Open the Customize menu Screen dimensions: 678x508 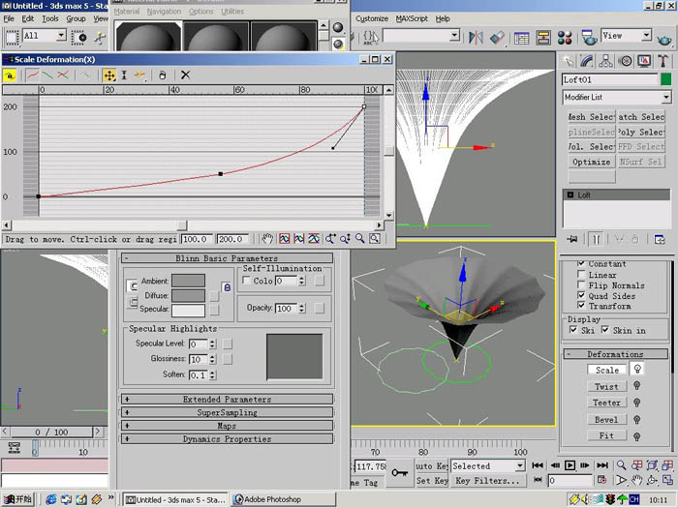[372, 19]
